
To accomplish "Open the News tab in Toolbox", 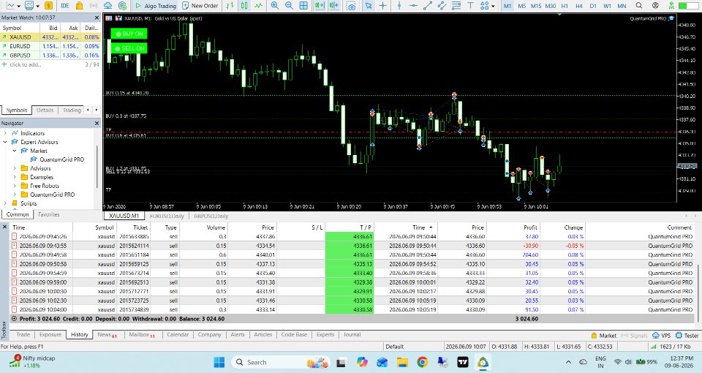I will click(x=107, y=334).
